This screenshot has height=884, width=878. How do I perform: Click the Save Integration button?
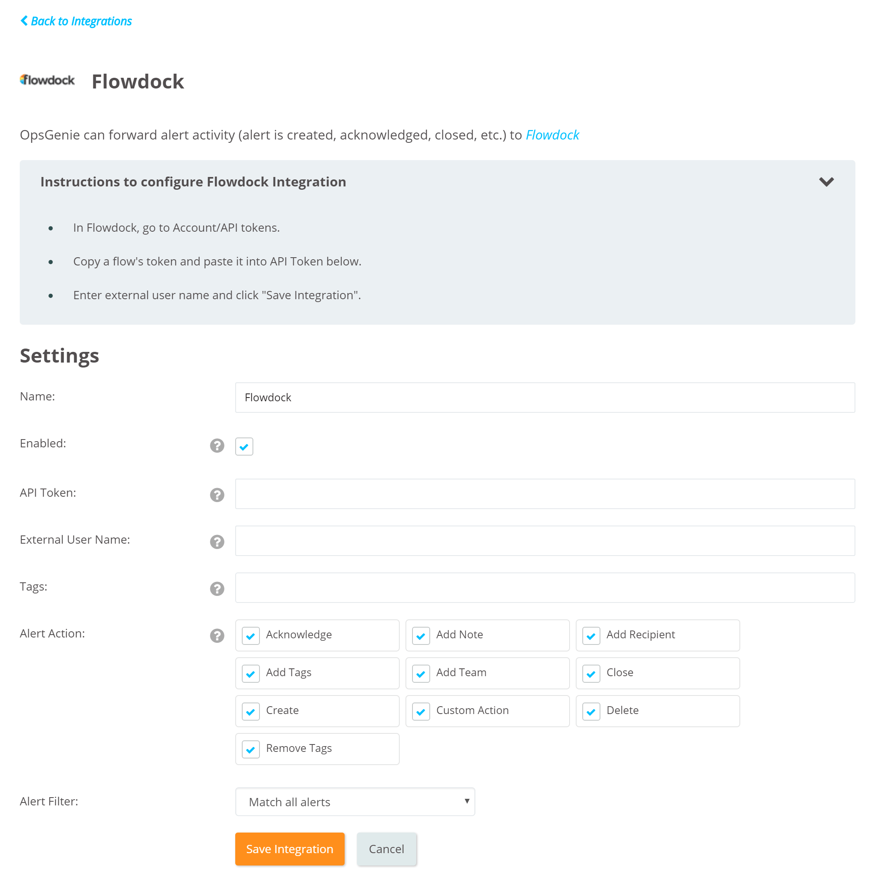(x=290, y=849)
